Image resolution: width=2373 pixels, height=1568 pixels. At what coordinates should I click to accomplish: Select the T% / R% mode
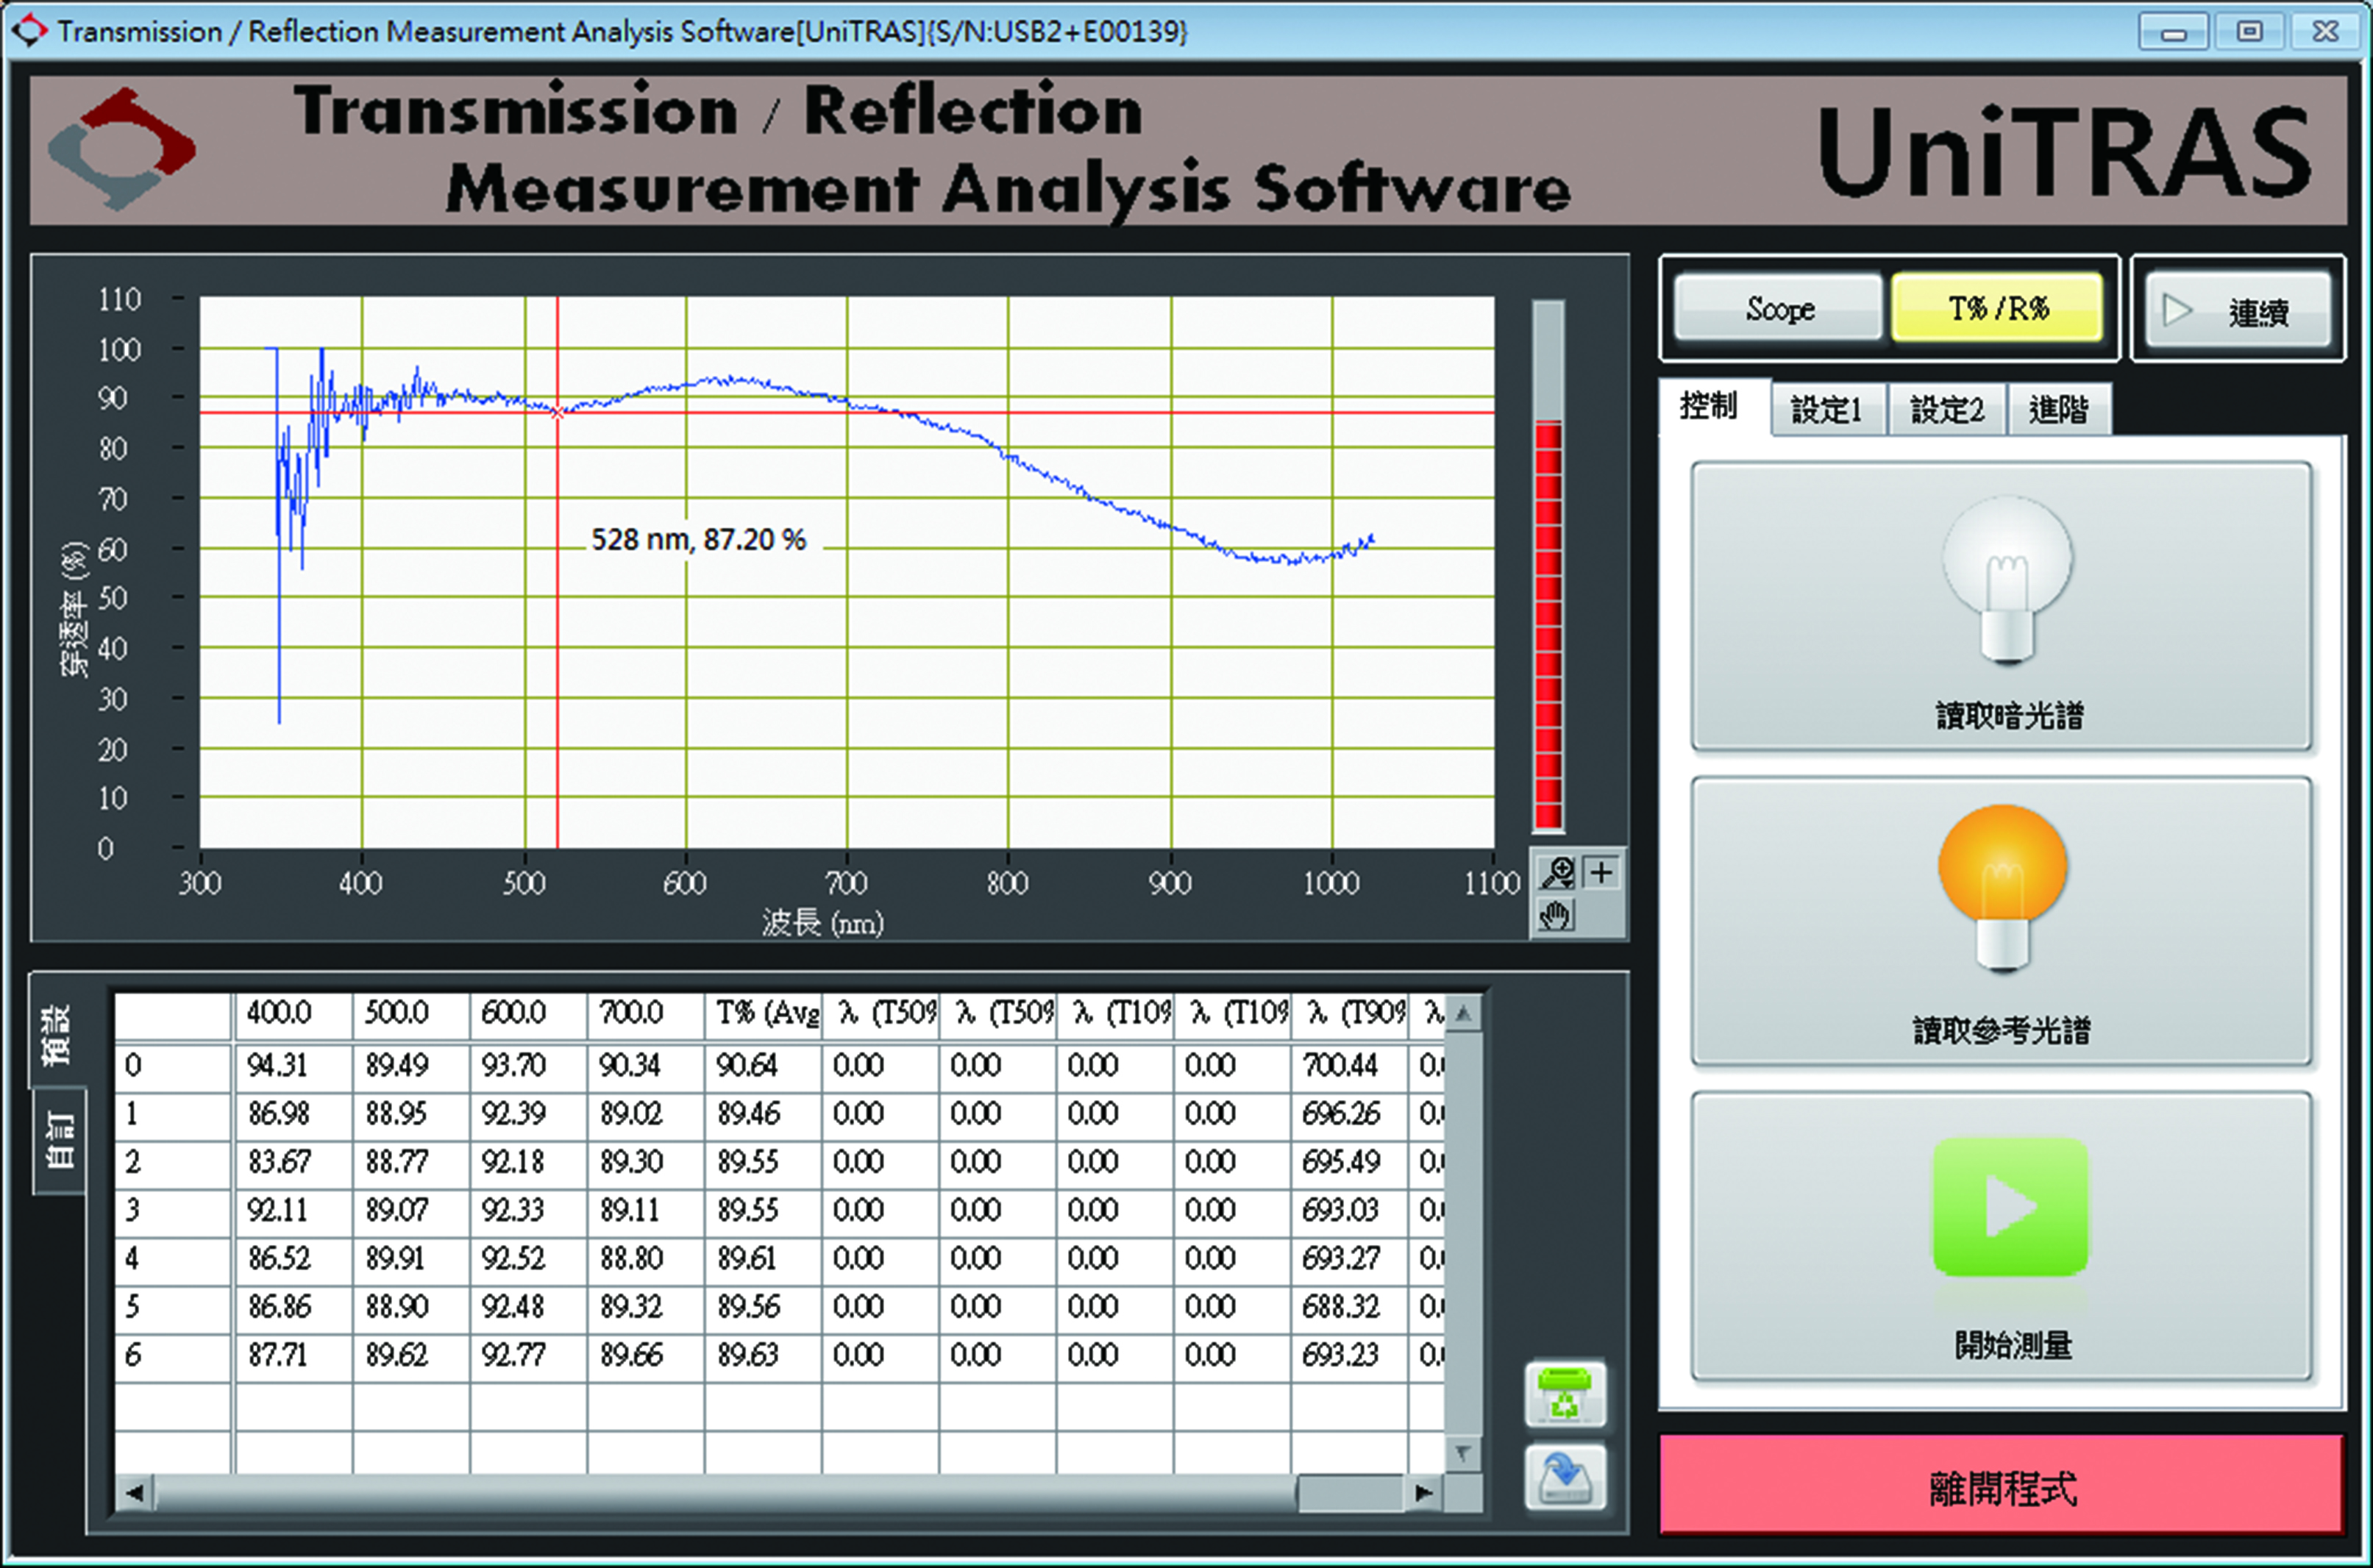click(x=1997, y=309)
